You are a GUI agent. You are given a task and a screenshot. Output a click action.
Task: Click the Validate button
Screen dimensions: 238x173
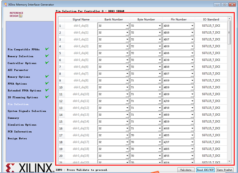(186, 170)
